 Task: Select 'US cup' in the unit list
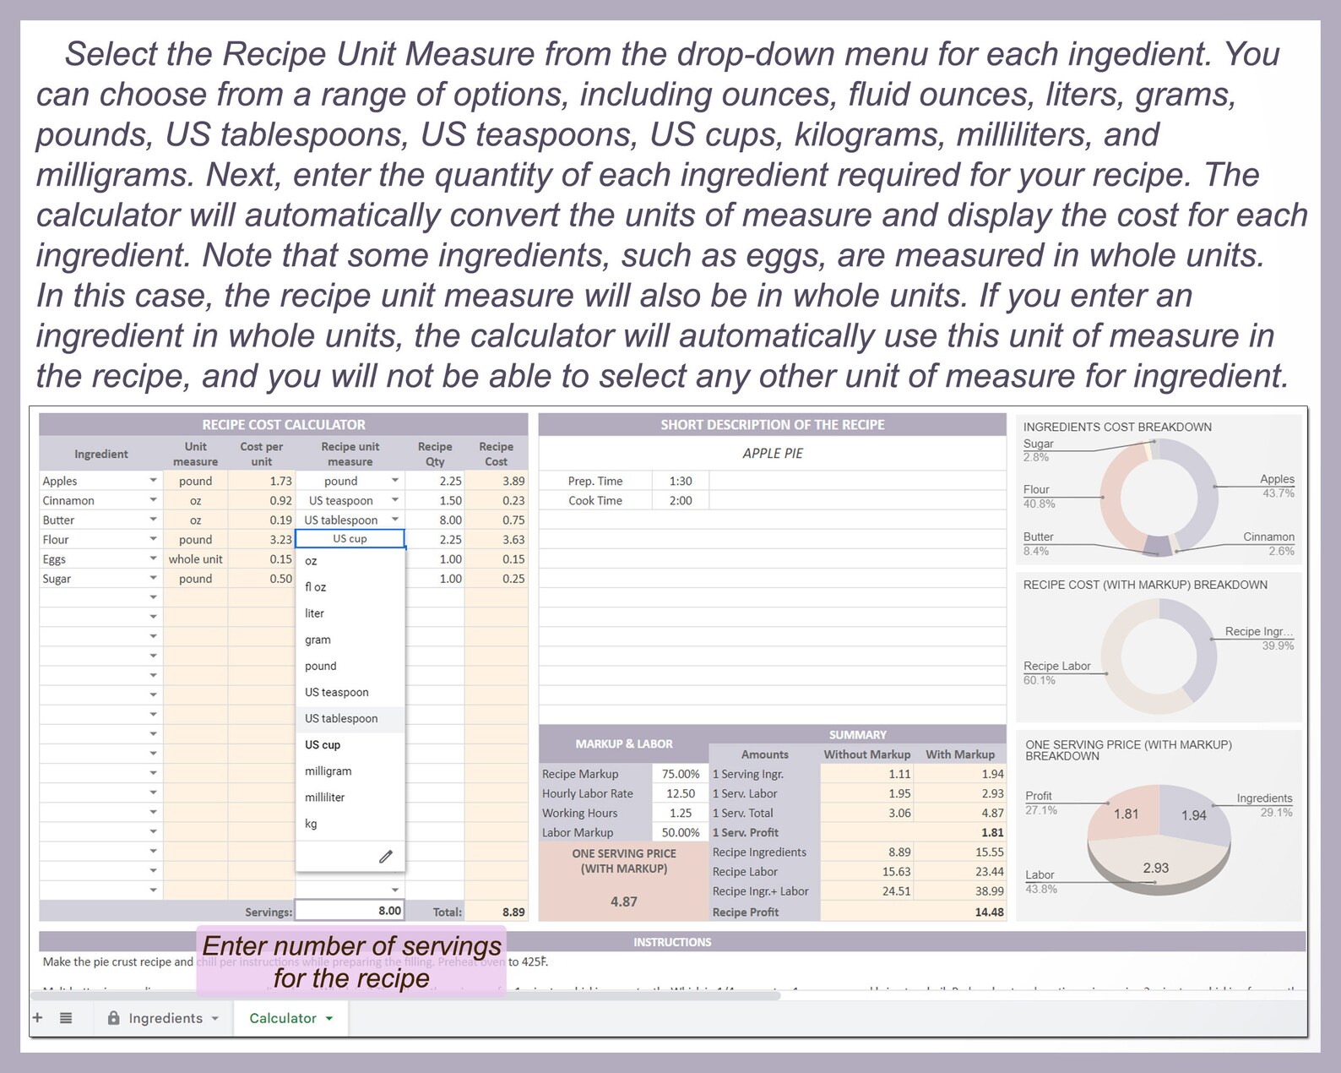350,744
